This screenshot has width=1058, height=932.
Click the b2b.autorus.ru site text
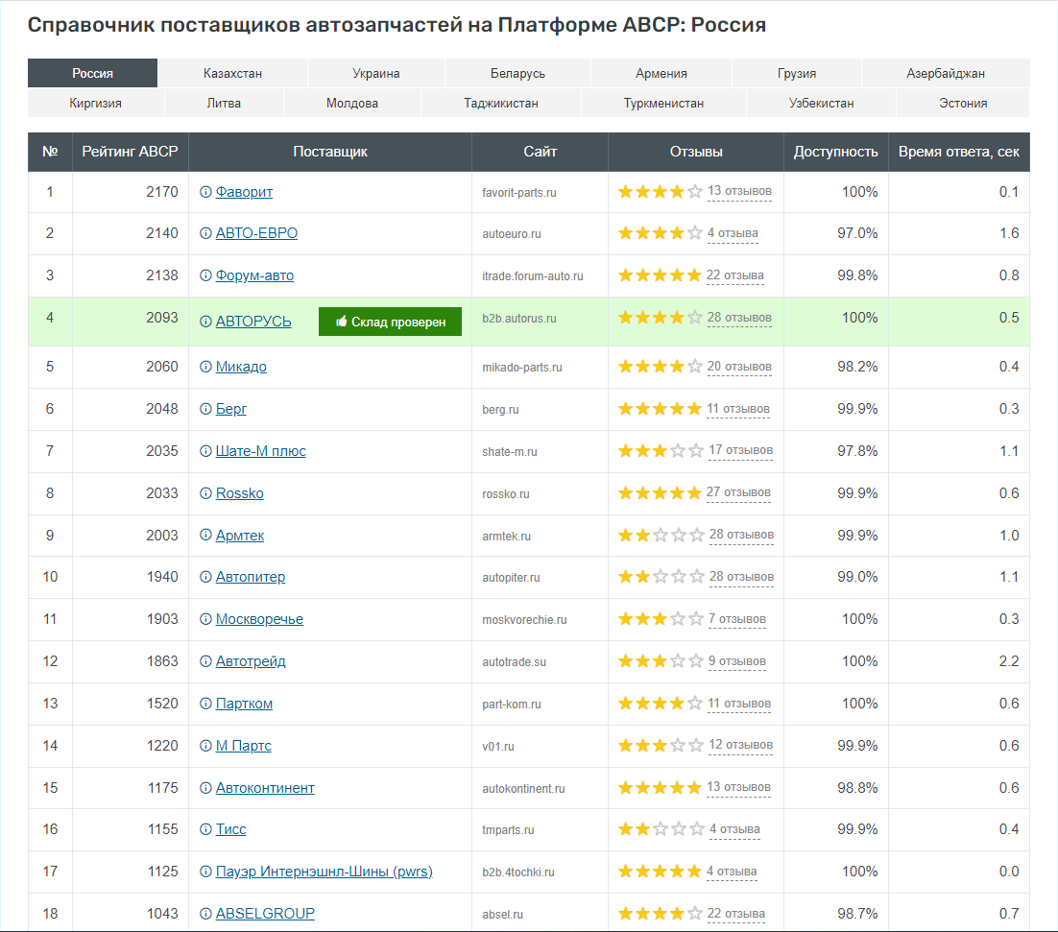point(519,319)
